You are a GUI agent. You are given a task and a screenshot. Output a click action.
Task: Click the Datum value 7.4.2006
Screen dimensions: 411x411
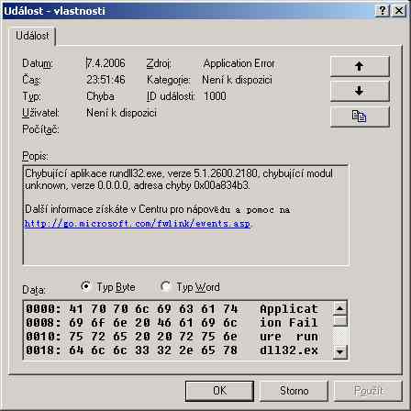click(106, 63)
